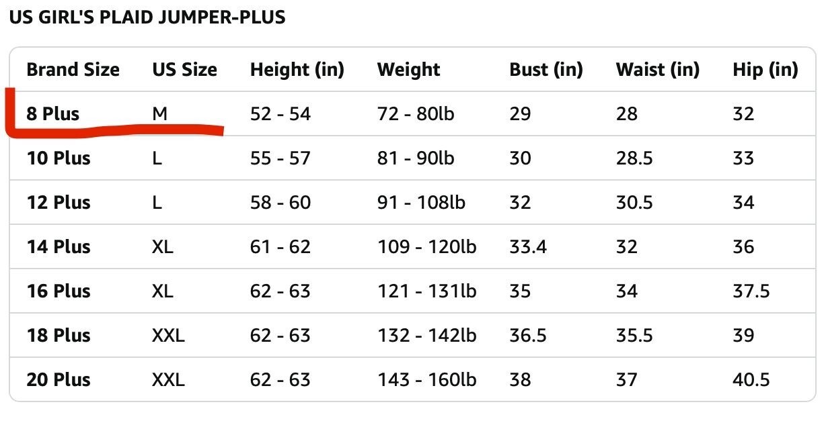Screen dimensions: 826x427
Task: Select the 14 Plus size row
Action: (x=412, y=247)
